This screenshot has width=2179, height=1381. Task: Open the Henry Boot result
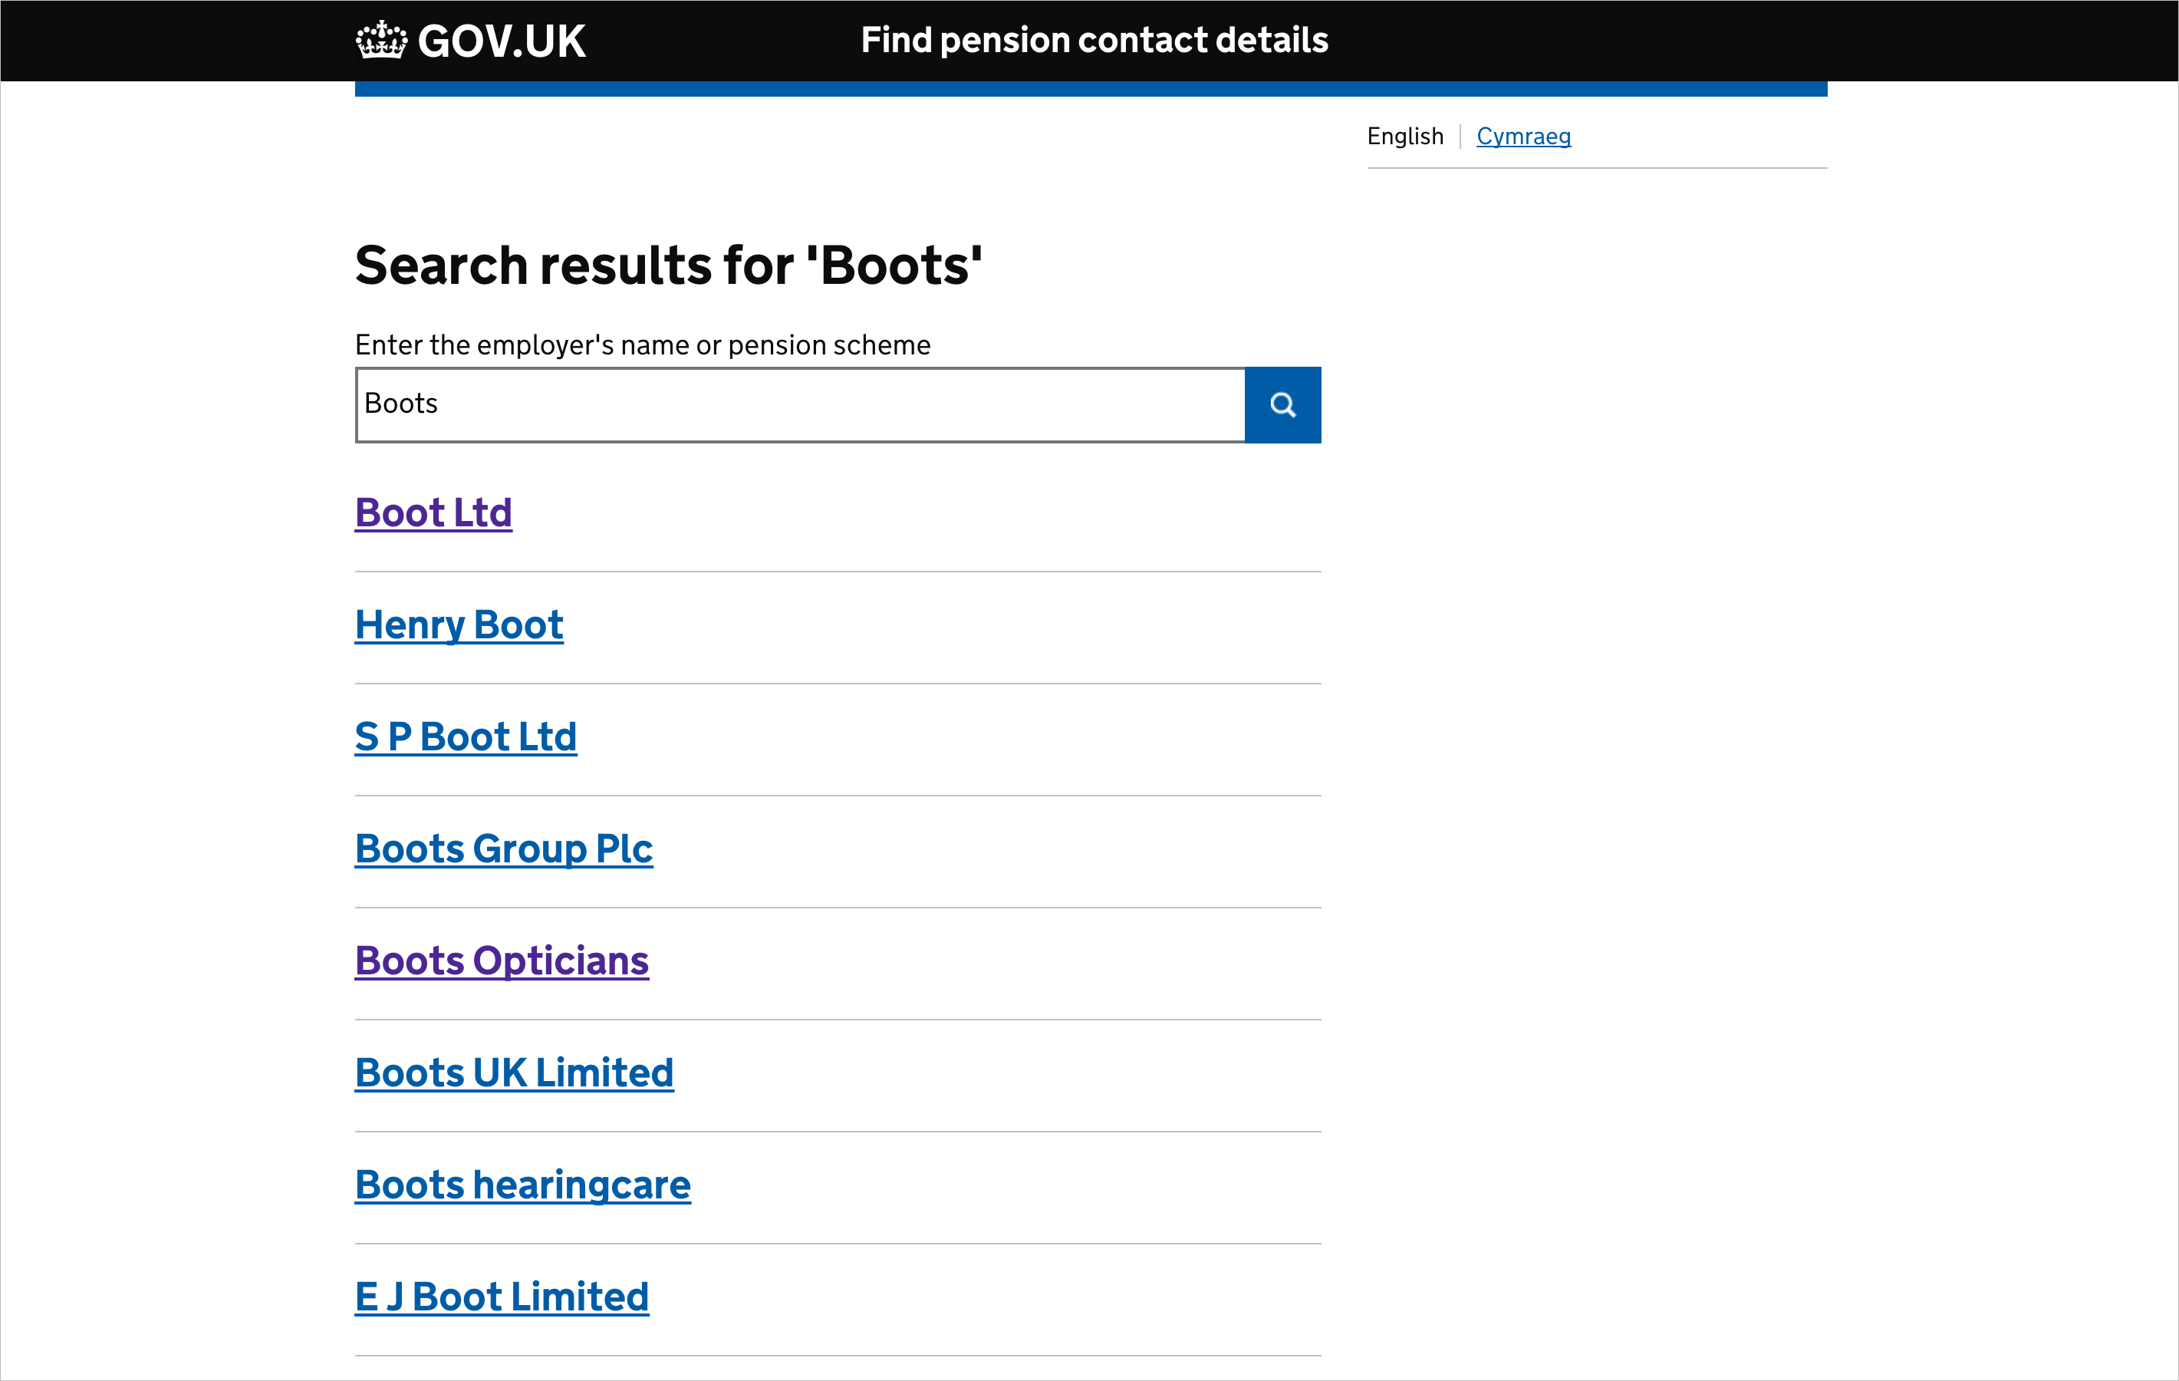tap(458, 625)
